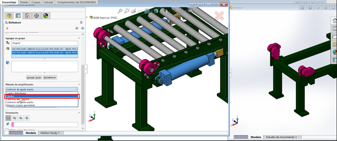Click top task pane home icon at right edge

click(334, 21)
